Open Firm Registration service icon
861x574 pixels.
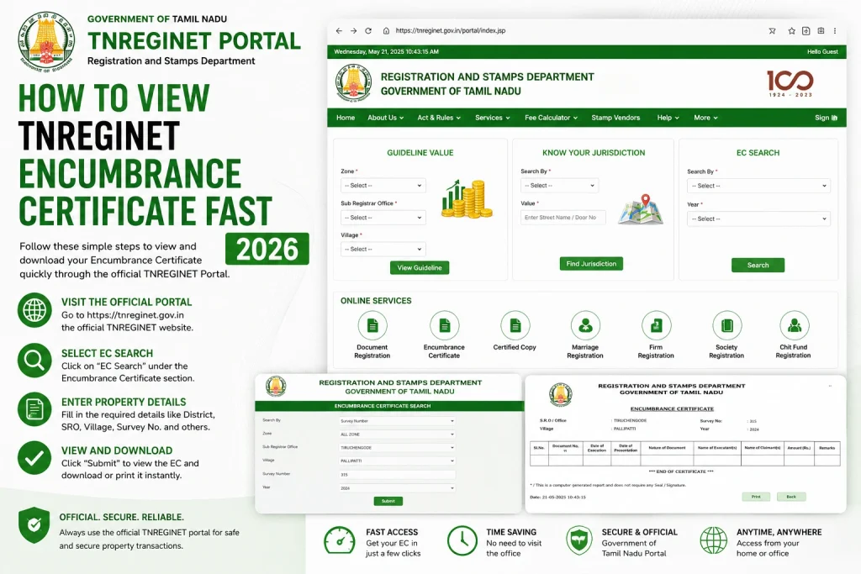click(656, 325)
